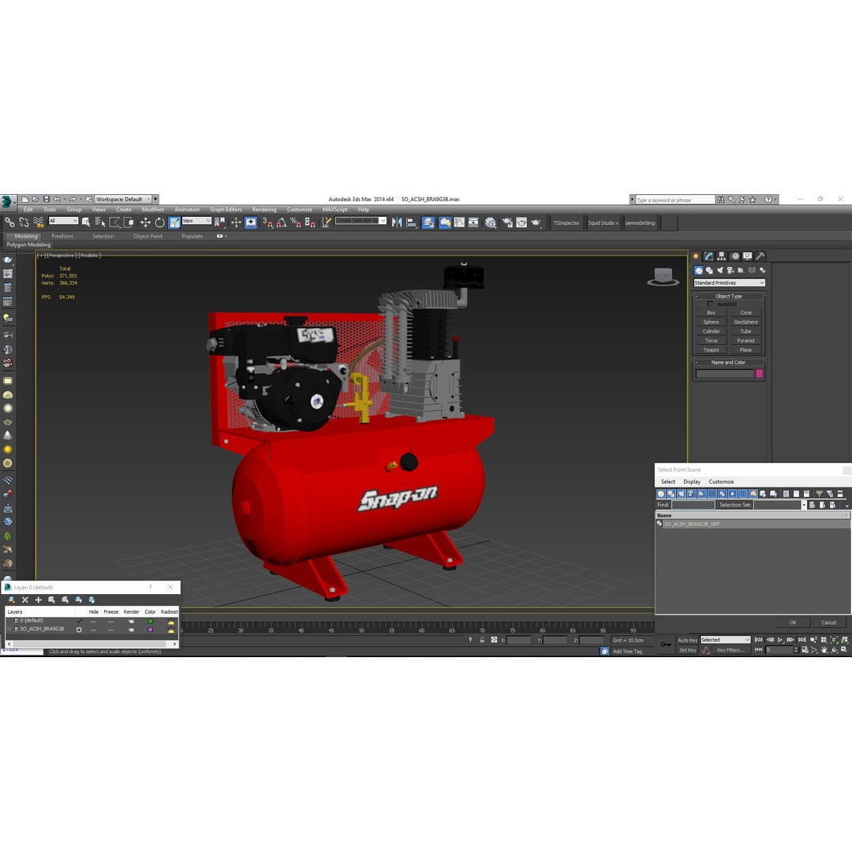This screenshot has width=852, height=852.
Task: Toggle current-layer box for SO_ACSH_BRA9G3B layer
Action: click(x=80, y=630)
